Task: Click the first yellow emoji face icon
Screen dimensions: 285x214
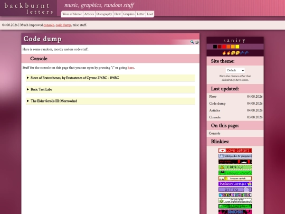Action: [233, 53]
